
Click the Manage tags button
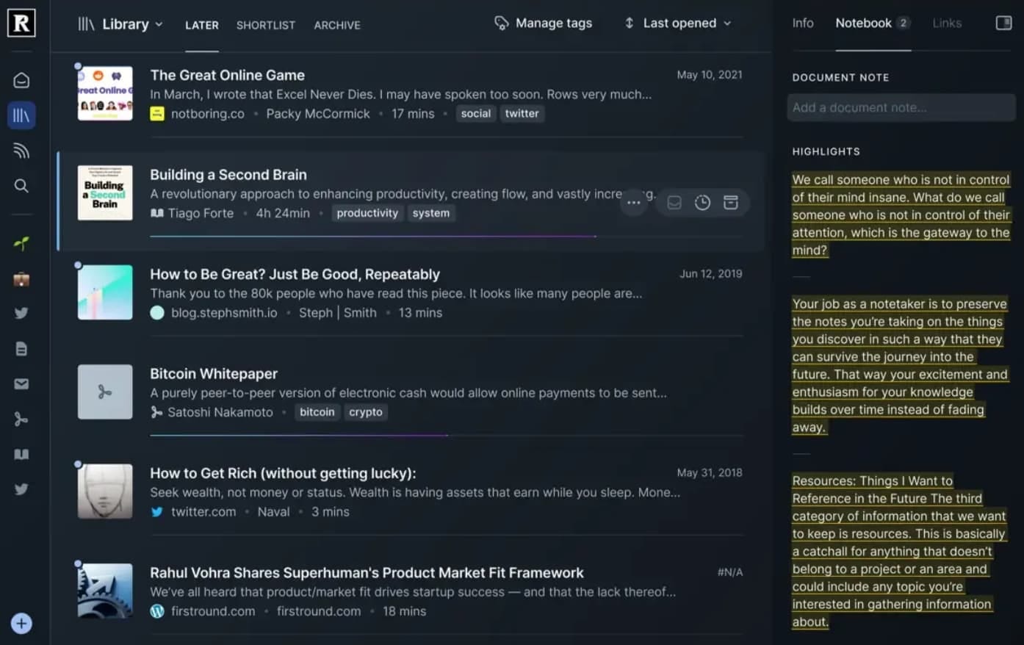tap(544, 24)
